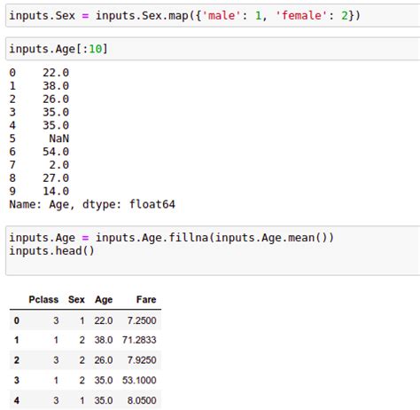Click the NaN value in Age output
Viewport: 420px width, 410px height.
click(x=58, y=138)
